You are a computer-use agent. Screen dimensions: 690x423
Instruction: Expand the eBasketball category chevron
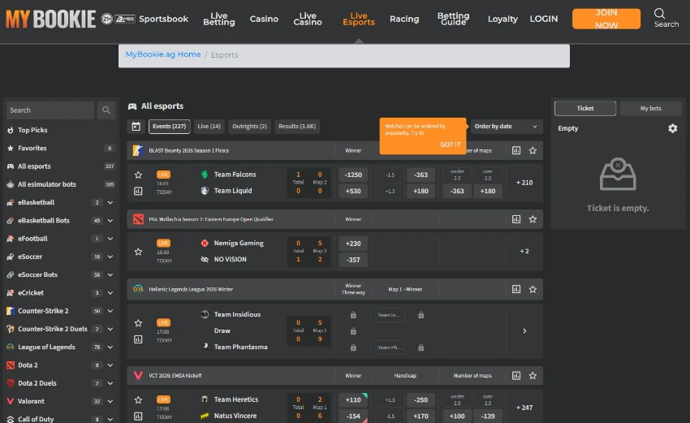click(110, 202)
